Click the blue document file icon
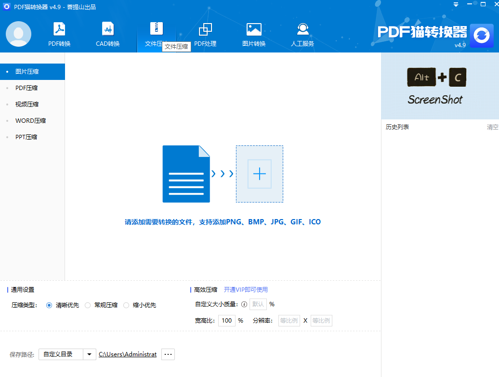The height and width of the screenshot is (377, 499). [186, 174]
